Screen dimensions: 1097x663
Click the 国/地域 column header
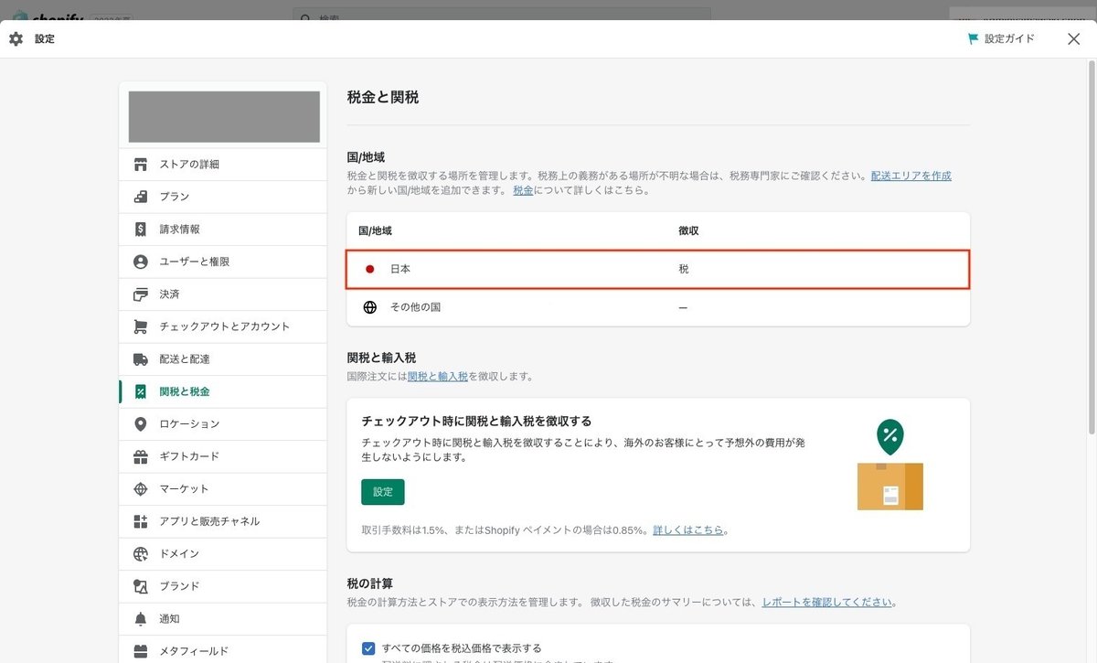(375, 231)
